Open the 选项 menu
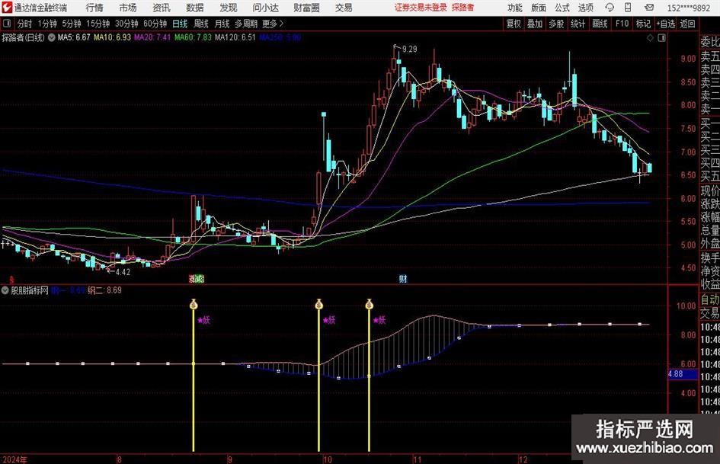Image resolution: width=720 pixels, height=464 pixels. point(585,8)
